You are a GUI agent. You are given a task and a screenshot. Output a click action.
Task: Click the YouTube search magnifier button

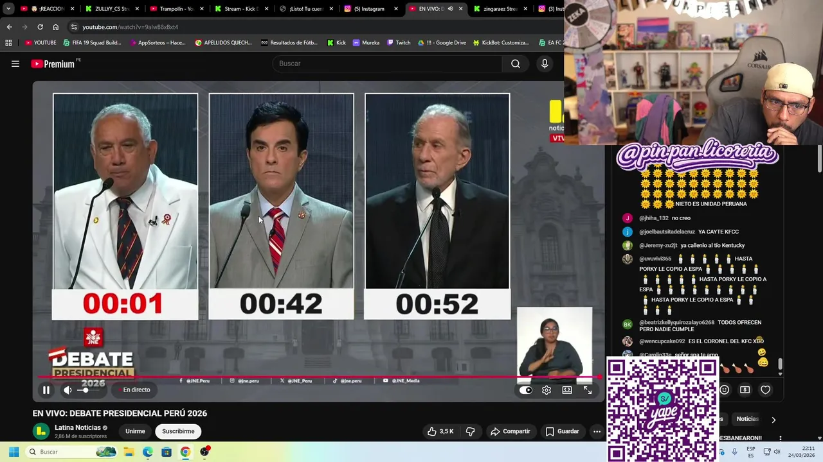coord(516,64)
